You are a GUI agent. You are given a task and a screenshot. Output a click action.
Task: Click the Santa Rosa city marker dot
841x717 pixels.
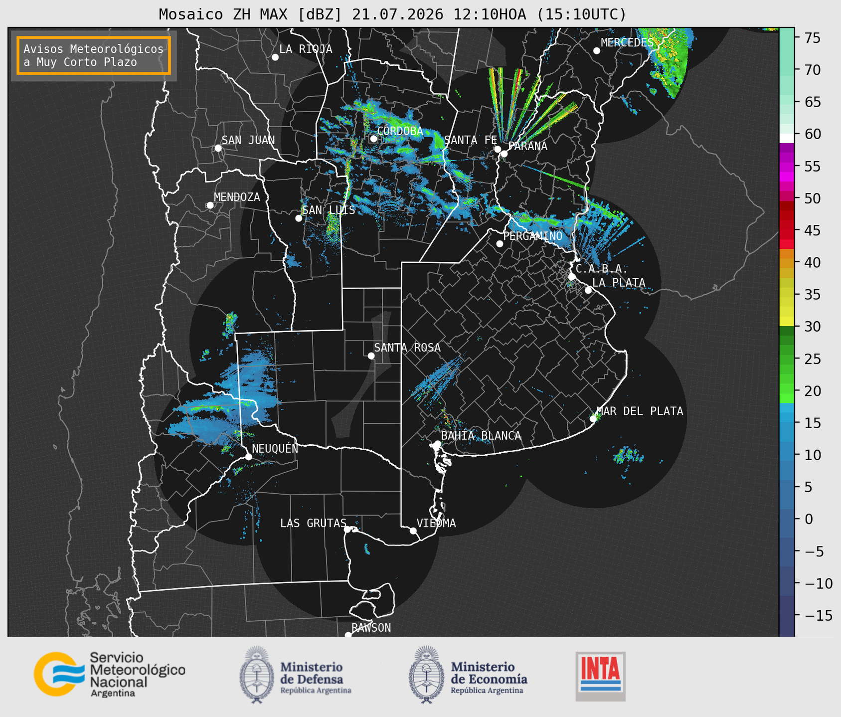(x=371, y=356)
